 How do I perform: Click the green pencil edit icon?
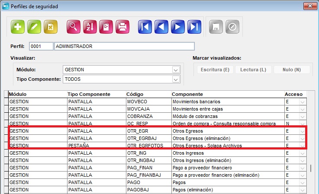pos(34,27)
